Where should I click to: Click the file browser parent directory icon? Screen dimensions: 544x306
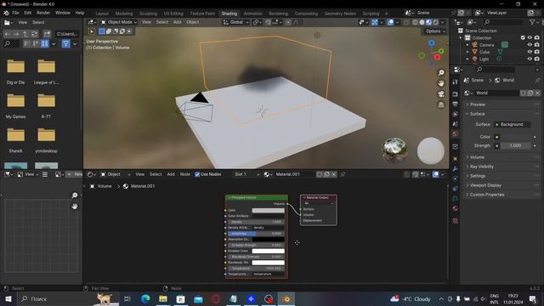25,34
